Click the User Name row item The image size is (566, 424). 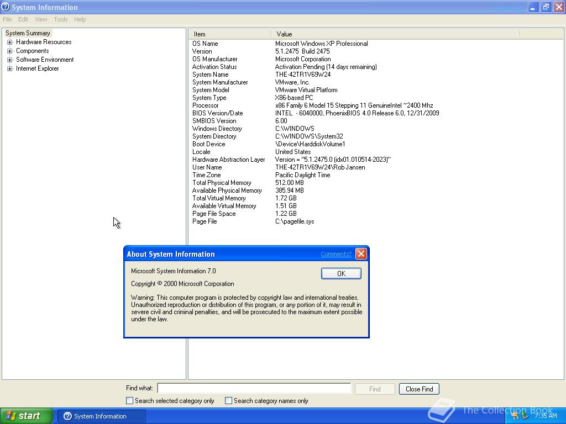207,167
